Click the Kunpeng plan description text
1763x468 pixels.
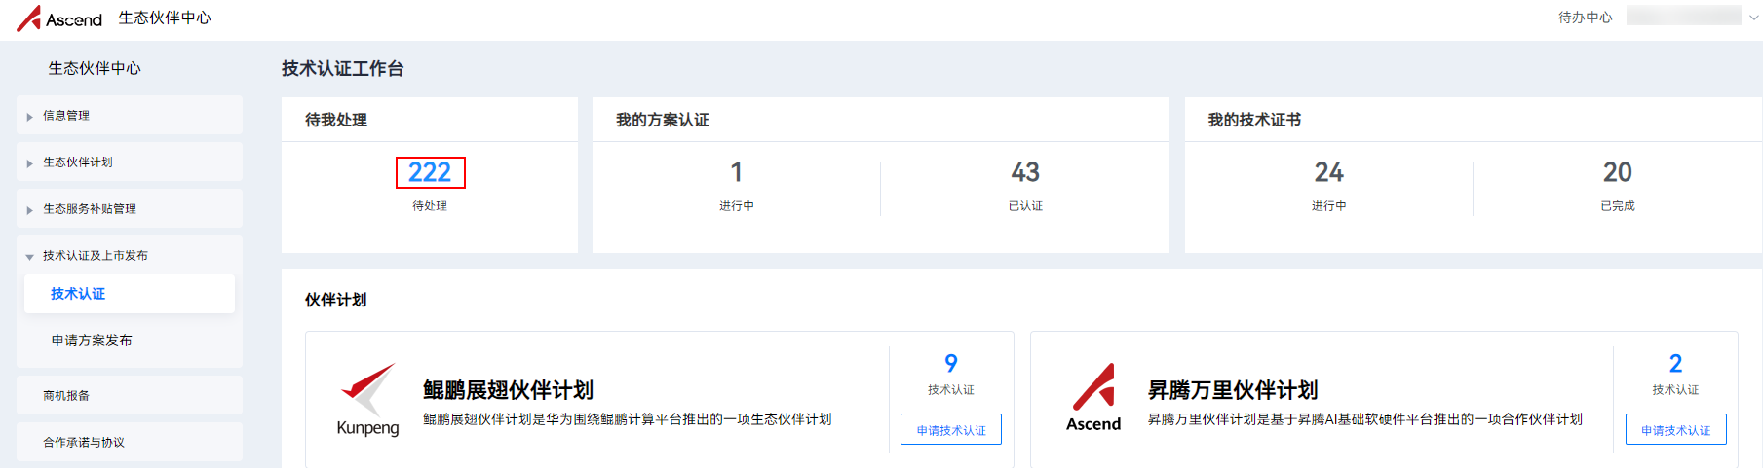pyautogui.click(x=627, y=419)
